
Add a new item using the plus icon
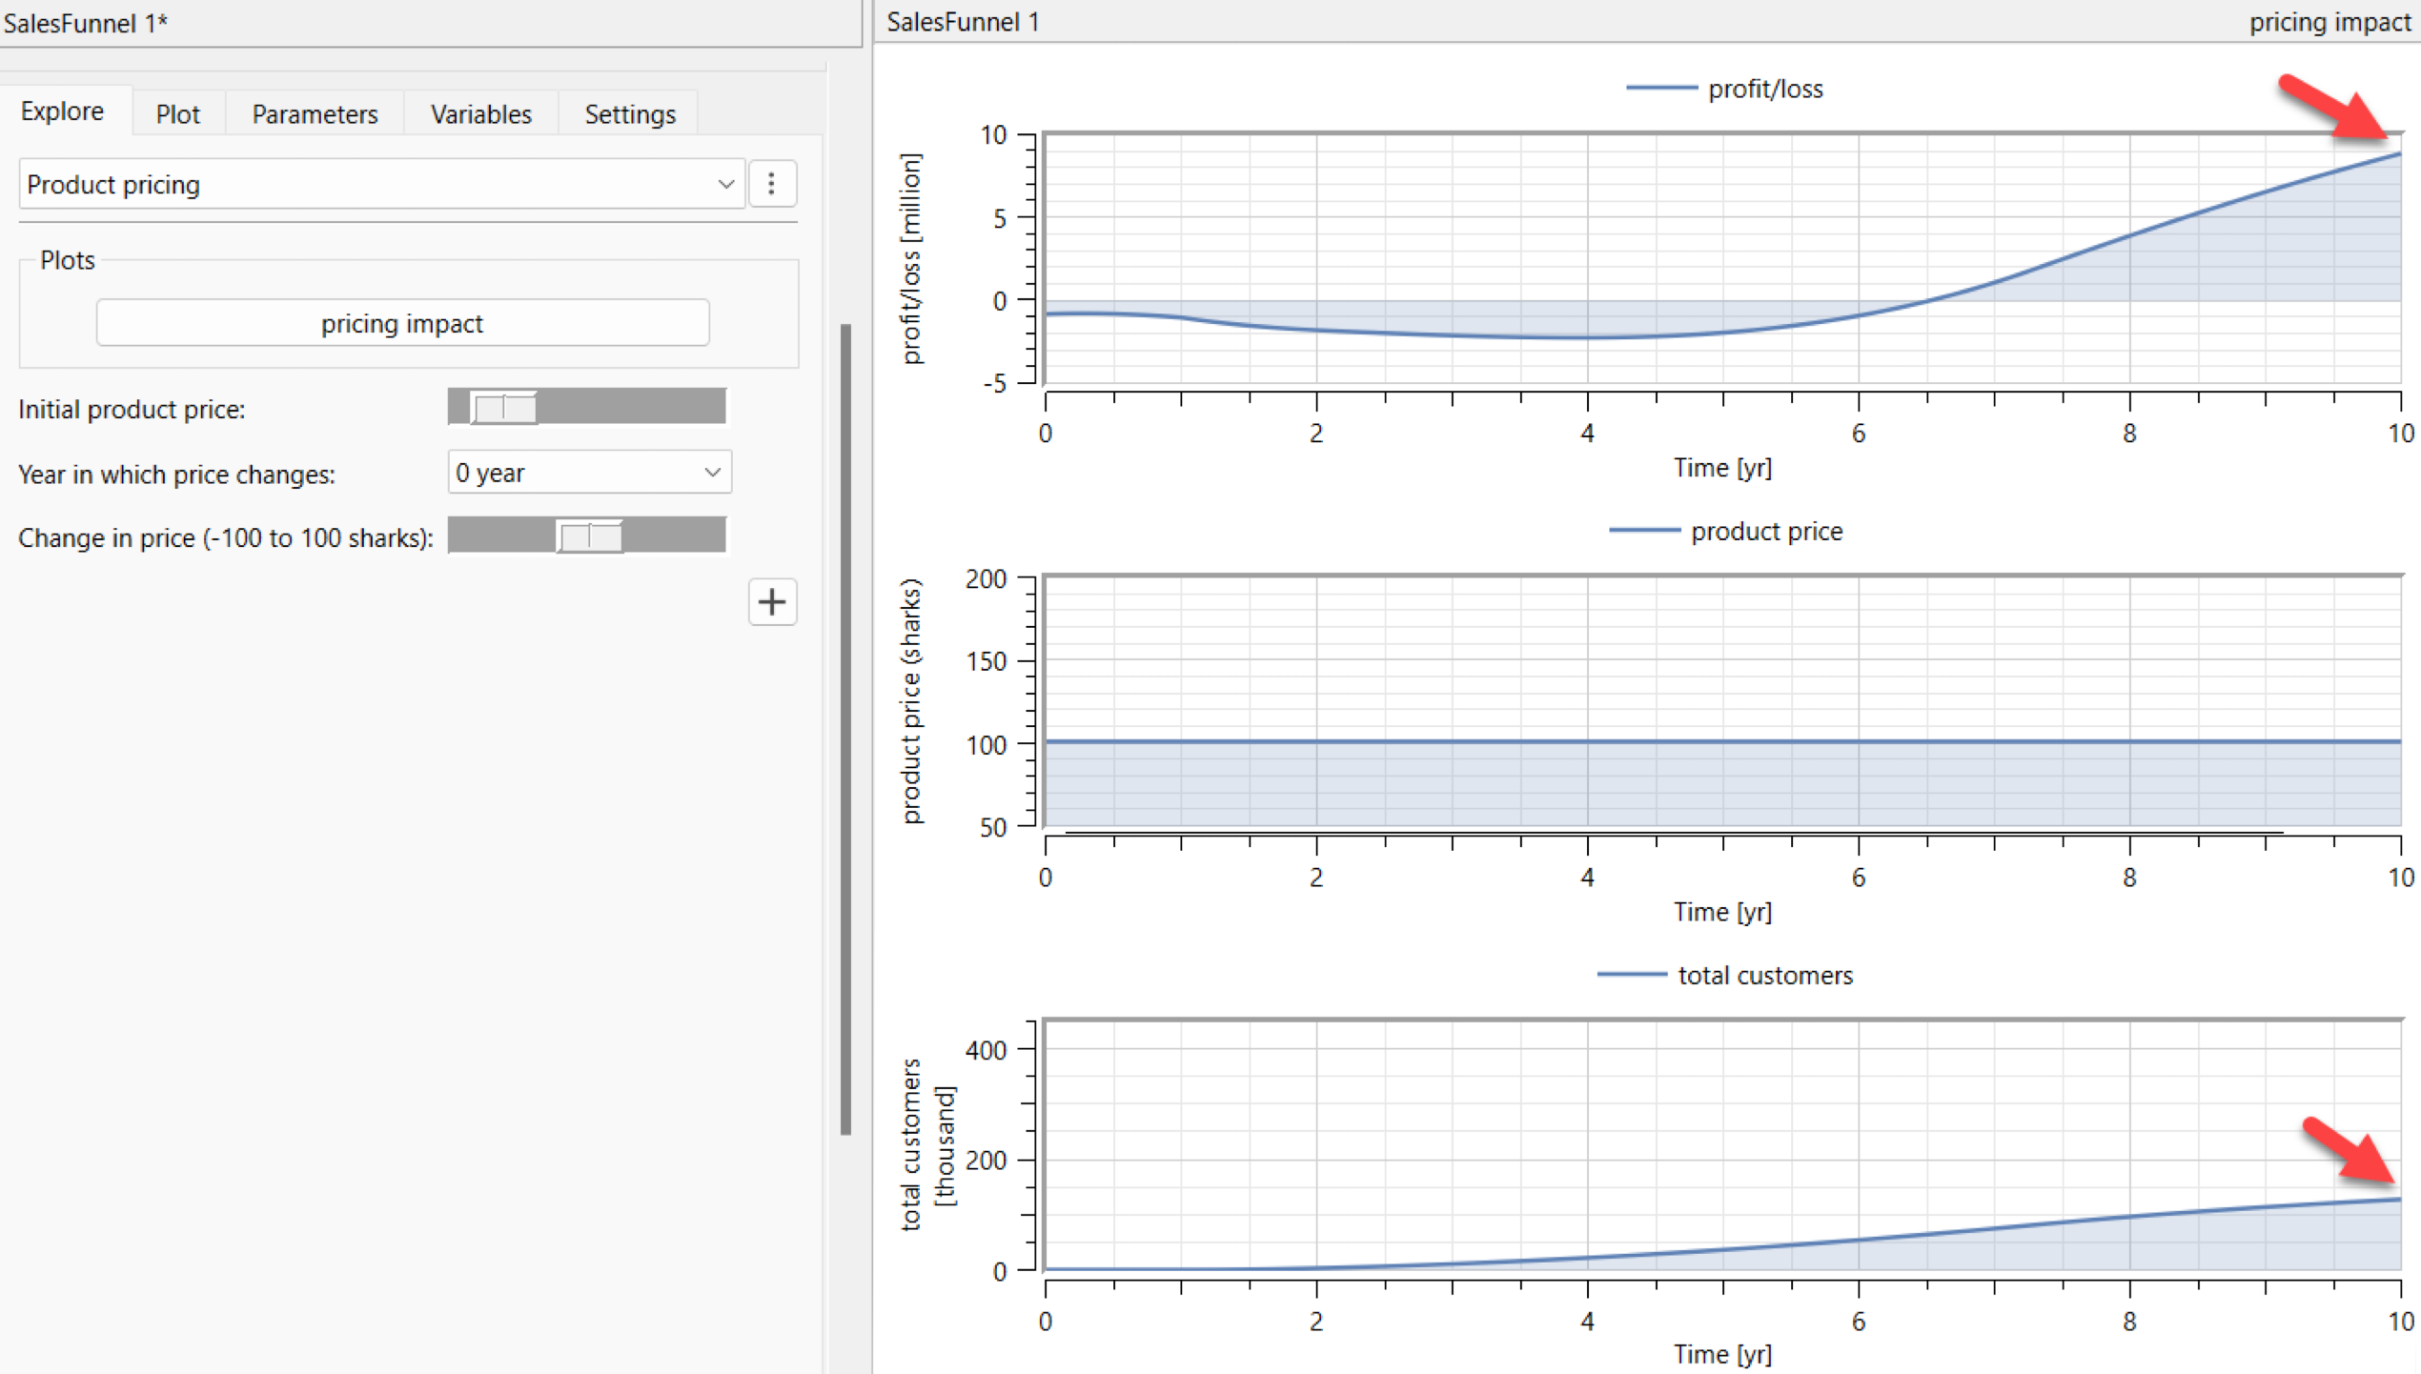[772, 602]
